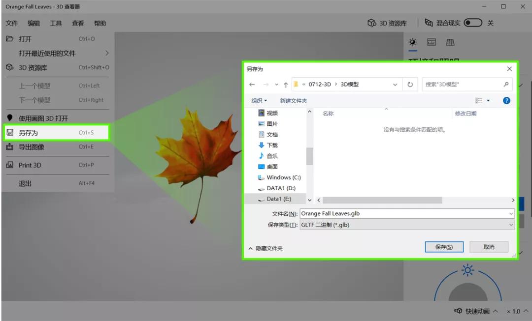
Task: Open the 环境和照明 sun icon panel
Action: coord(412,42)
